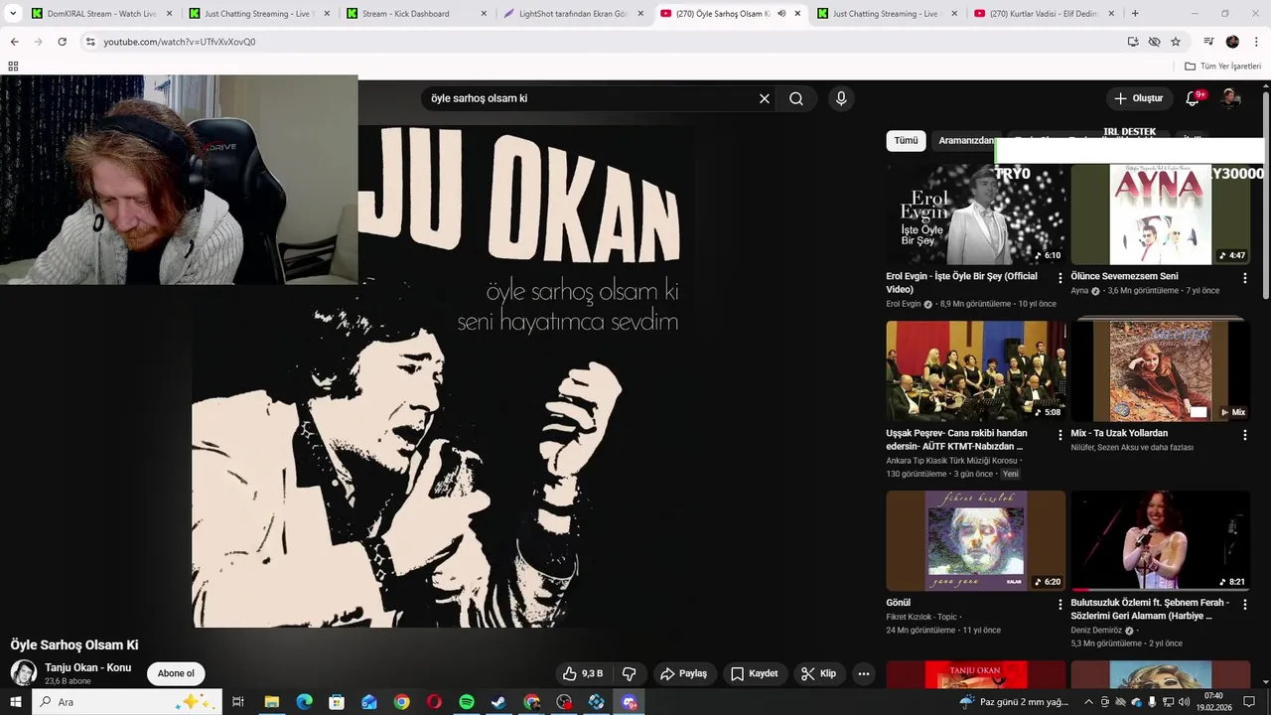Open the weather widget in taskbar
The image size is (1271, 715).
[1014, 702]
